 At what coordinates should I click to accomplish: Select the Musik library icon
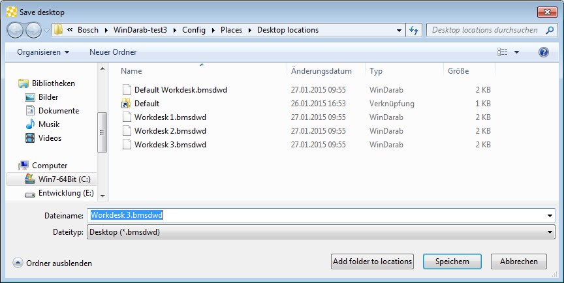pyautogui.click(x=29, y=125)
